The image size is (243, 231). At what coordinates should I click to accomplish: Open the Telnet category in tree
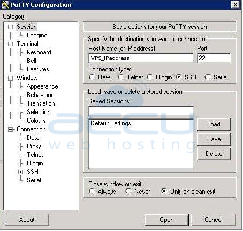pyautogui.click(x=35, y=155)
